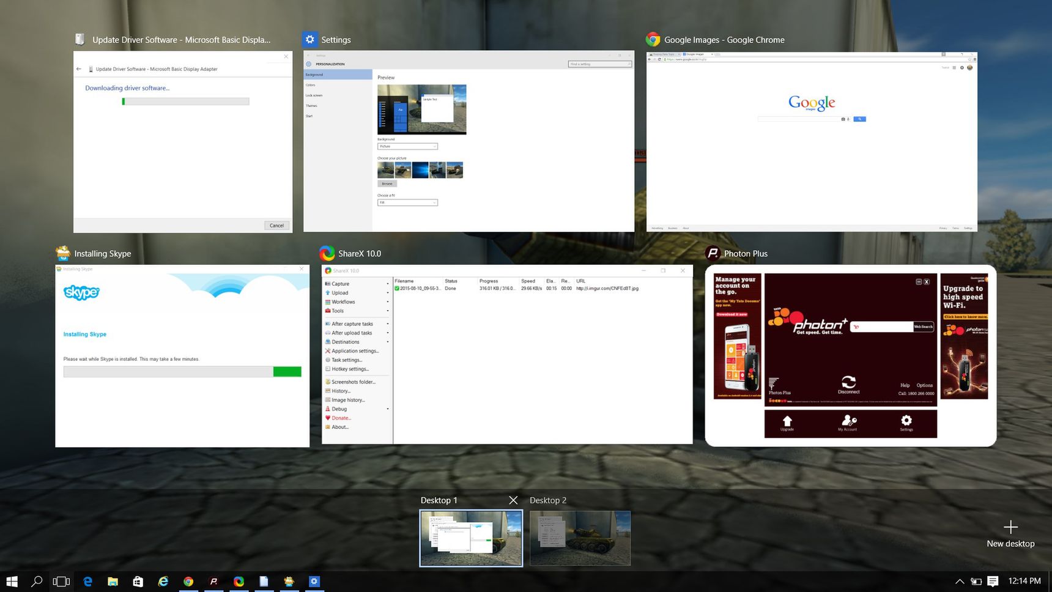Click Find a setting box in Settings
The width and height of the screenshot is (1052, 592).
(599, 64)
